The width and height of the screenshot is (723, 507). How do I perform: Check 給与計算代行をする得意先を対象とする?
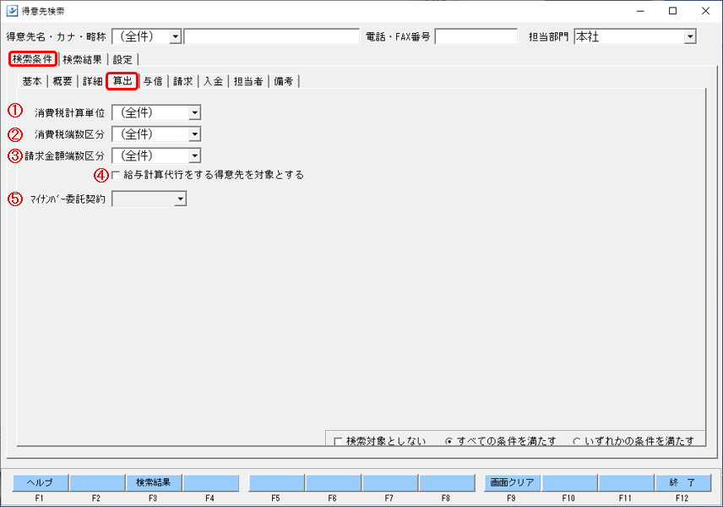tap(116, 175)
